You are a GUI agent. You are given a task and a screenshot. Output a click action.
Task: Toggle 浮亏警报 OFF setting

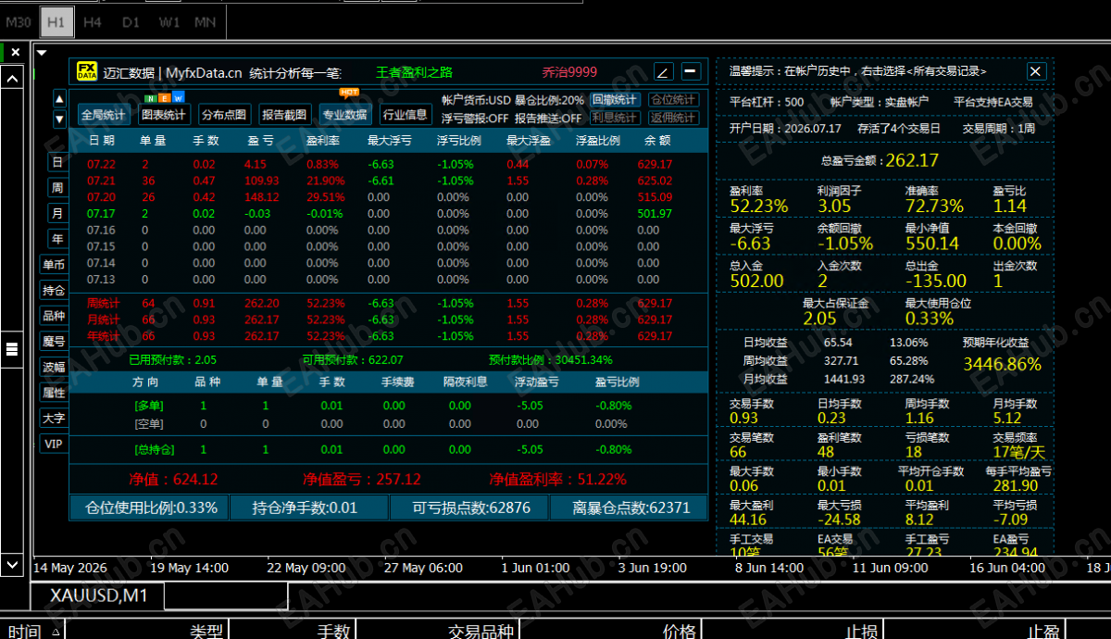[475, 118]
